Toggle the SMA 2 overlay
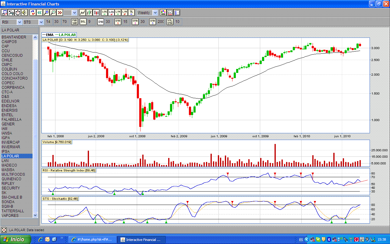390x244 pixels. pyautogui.click(x=135, y=22)
